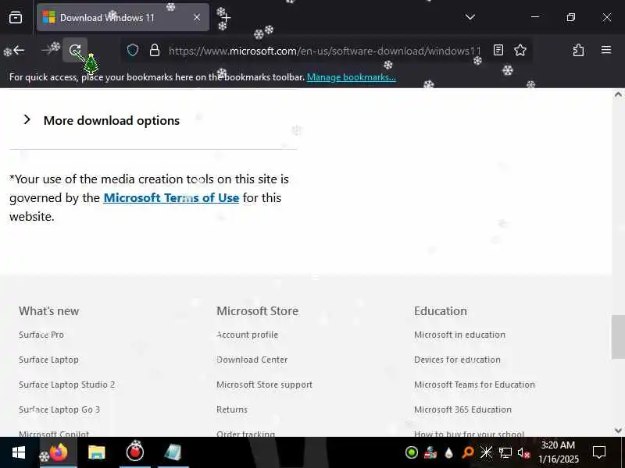Open tracking protection shield icon
The width and height of the screenshot is (625, 468).
click(133, 50)
